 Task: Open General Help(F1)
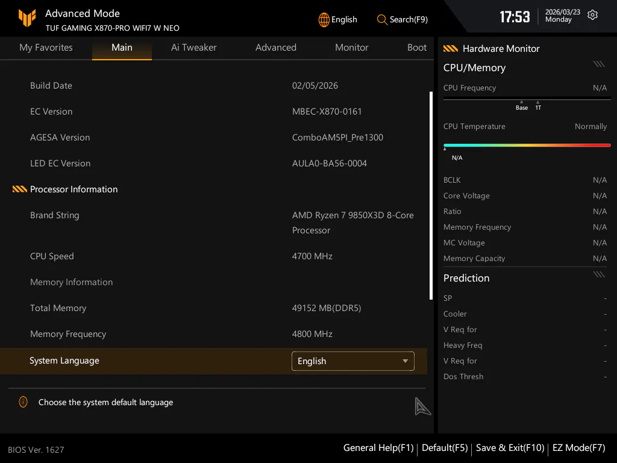click(378, 448)
